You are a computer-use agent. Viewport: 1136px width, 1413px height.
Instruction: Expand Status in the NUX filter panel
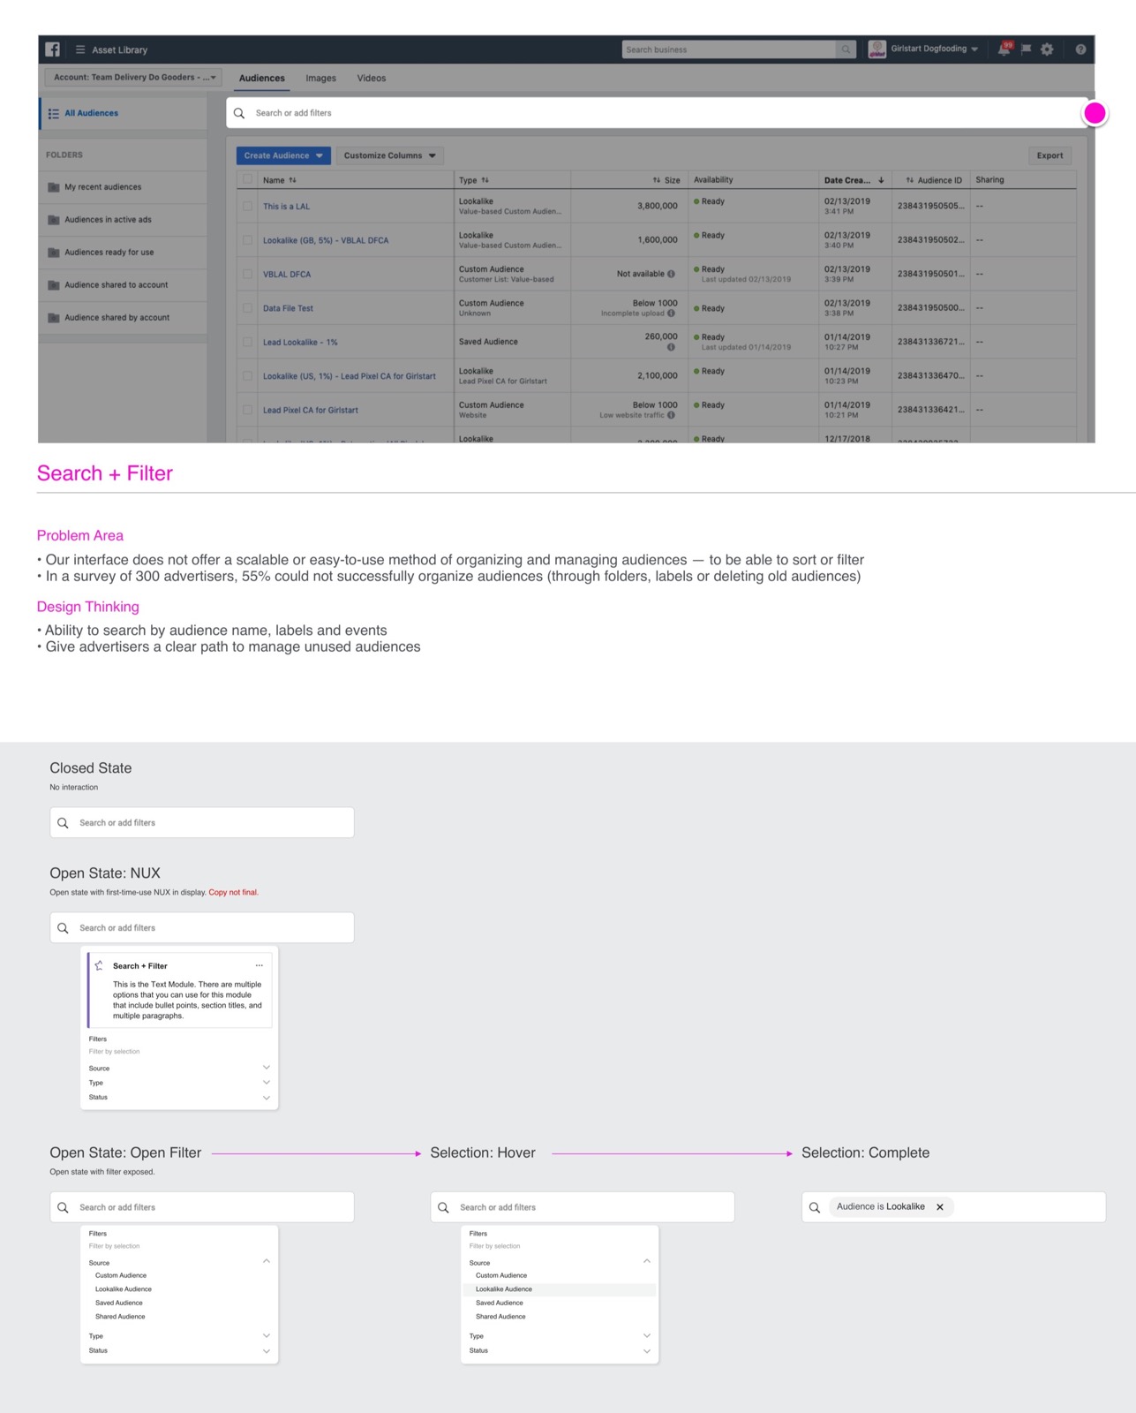pos(267,1097)
